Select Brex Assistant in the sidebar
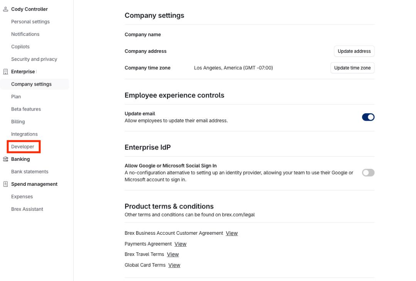This screenshot has width=416, height=281. pyautogui.click(x=27, y=209)
